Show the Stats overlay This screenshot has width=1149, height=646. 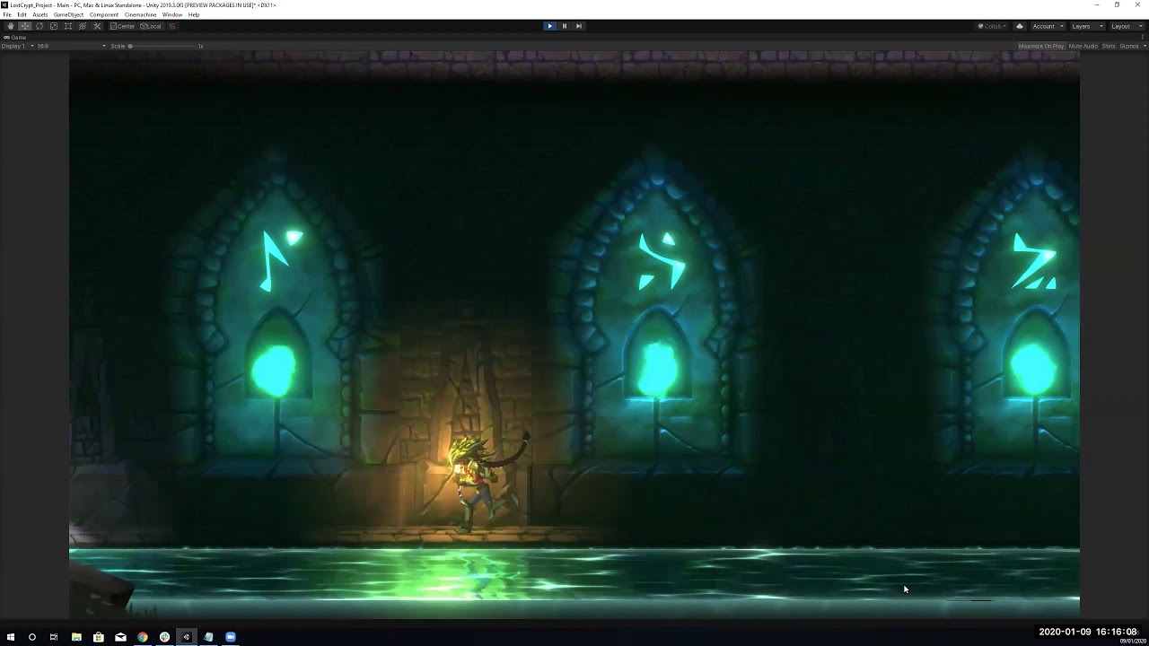point(1109,46)
